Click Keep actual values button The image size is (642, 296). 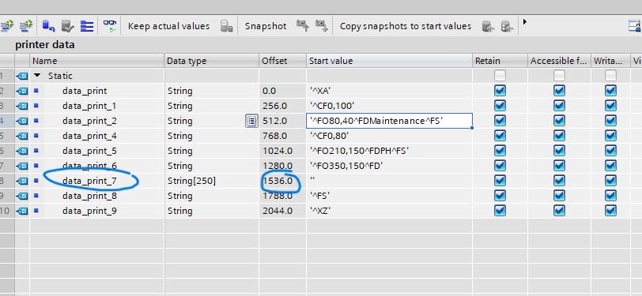168,26
